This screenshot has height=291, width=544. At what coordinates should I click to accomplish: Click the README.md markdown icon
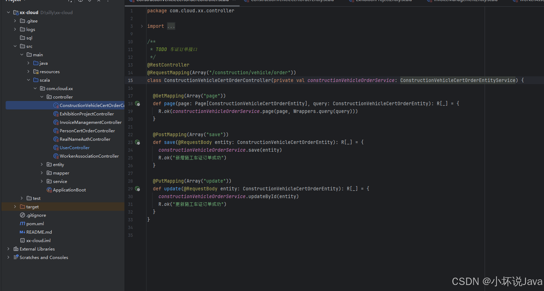coord(22,232)
